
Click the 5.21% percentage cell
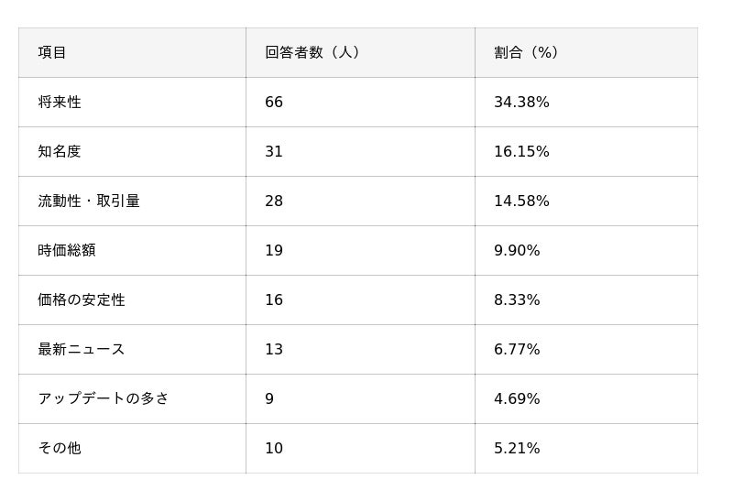coord(517,449)
